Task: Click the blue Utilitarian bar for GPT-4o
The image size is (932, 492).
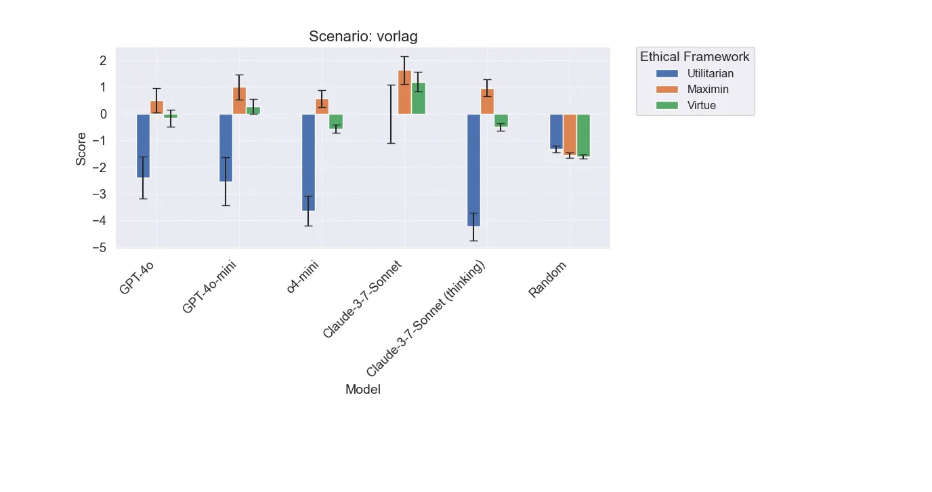Action: click(x=143, y=146)
